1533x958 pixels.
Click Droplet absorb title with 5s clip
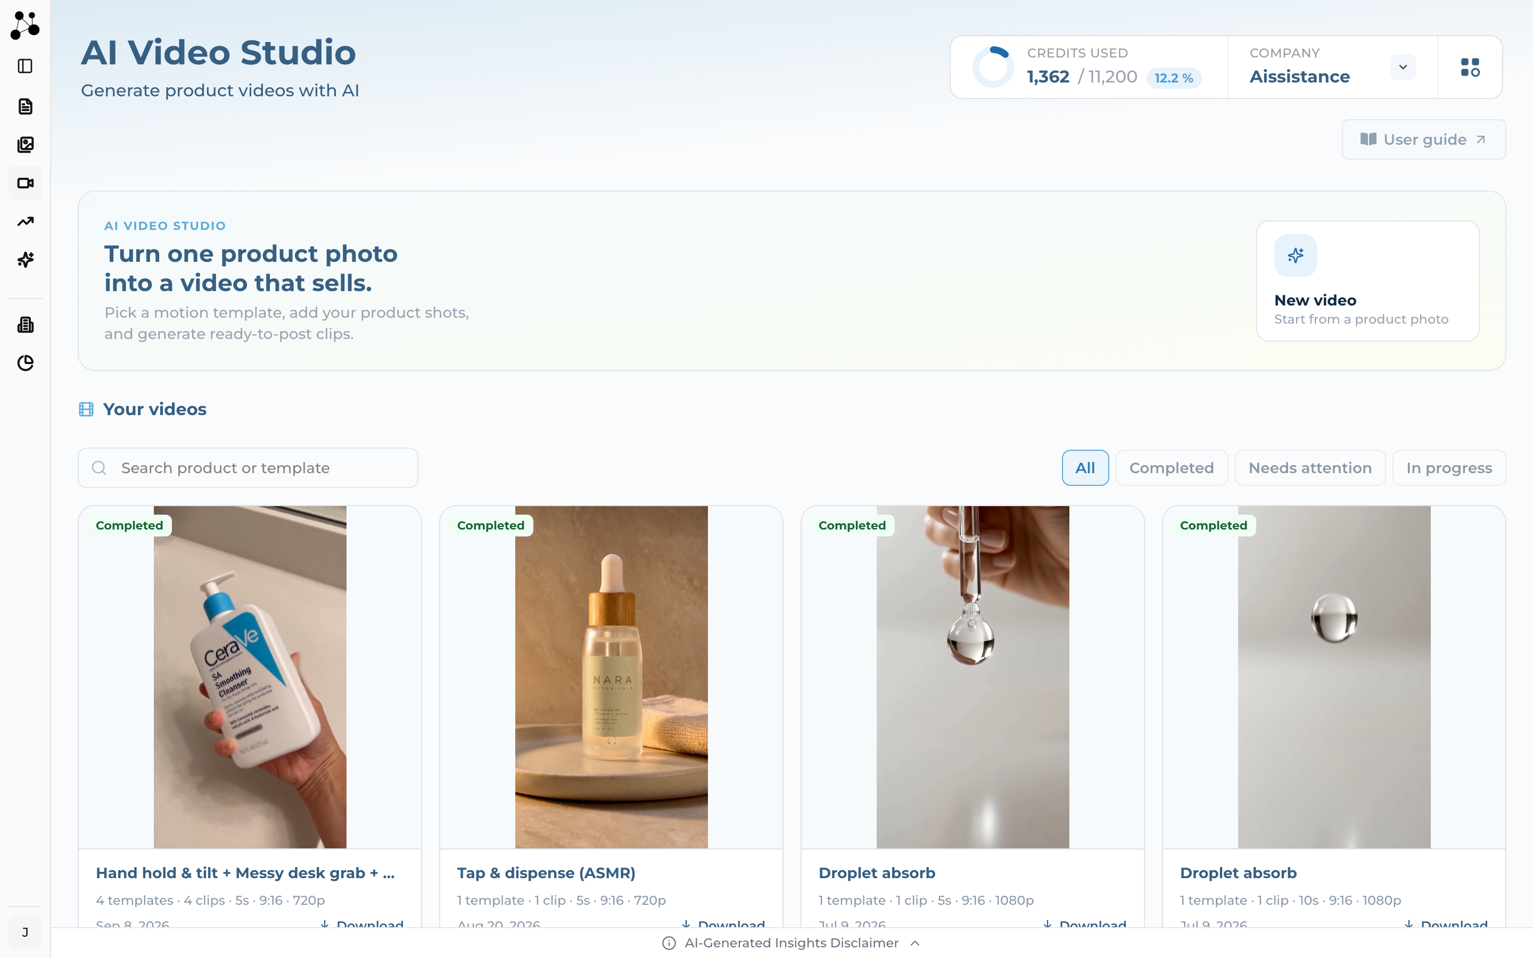pyautogui.click(x=877, y=872)
